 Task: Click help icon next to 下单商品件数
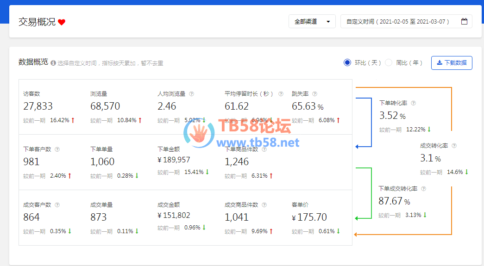264,149
